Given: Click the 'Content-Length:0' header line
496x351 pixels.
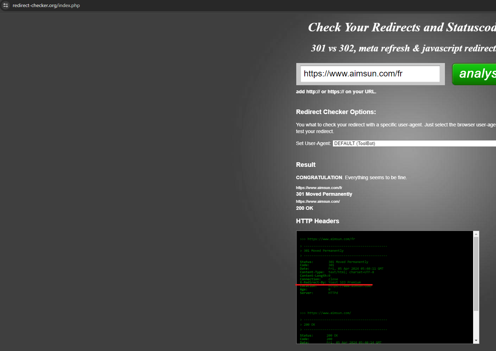Looking at the screenshot, I should click(x=315, y=276).
